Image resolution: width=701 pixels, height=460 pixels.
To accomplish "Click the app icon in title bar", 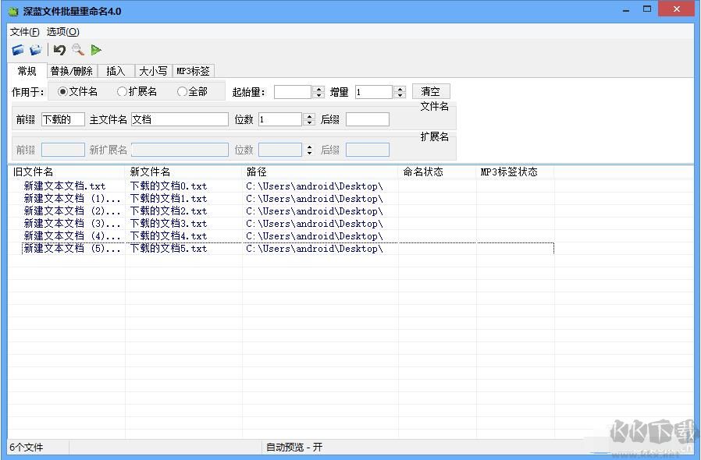I will 14,11.
